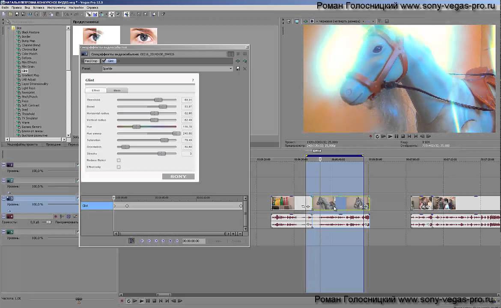Remove selected plug-in from the chain
This screenshot has height=308, width=501.
245,61
